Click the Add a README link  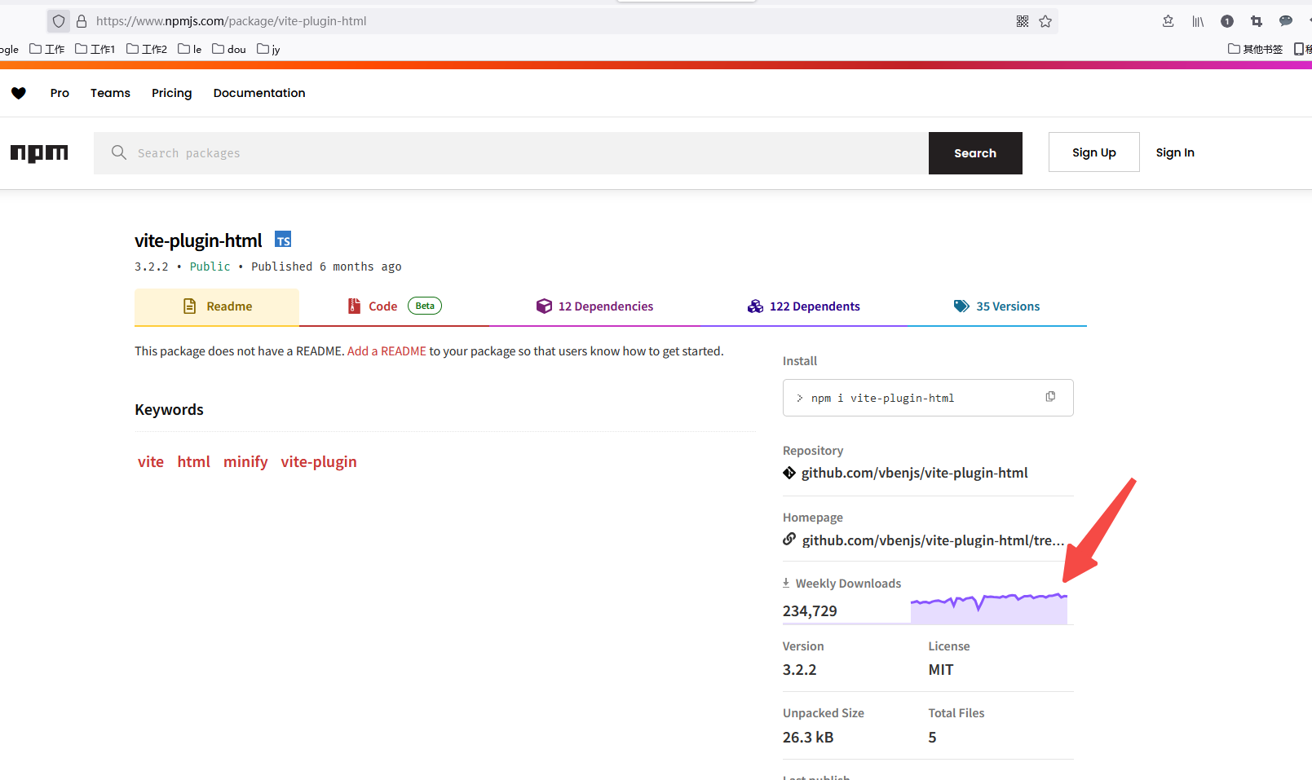click(x=387, y=351)
